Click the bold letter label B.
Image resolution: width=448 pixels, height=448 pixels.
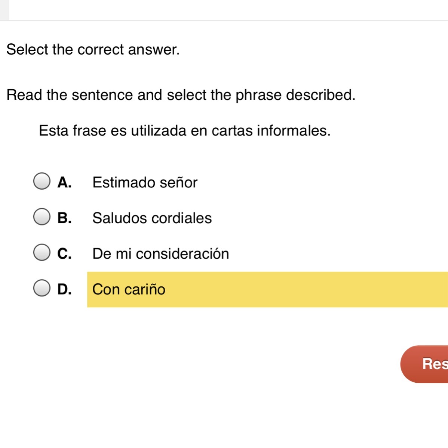pyautogui.click(x=64, y=218)
